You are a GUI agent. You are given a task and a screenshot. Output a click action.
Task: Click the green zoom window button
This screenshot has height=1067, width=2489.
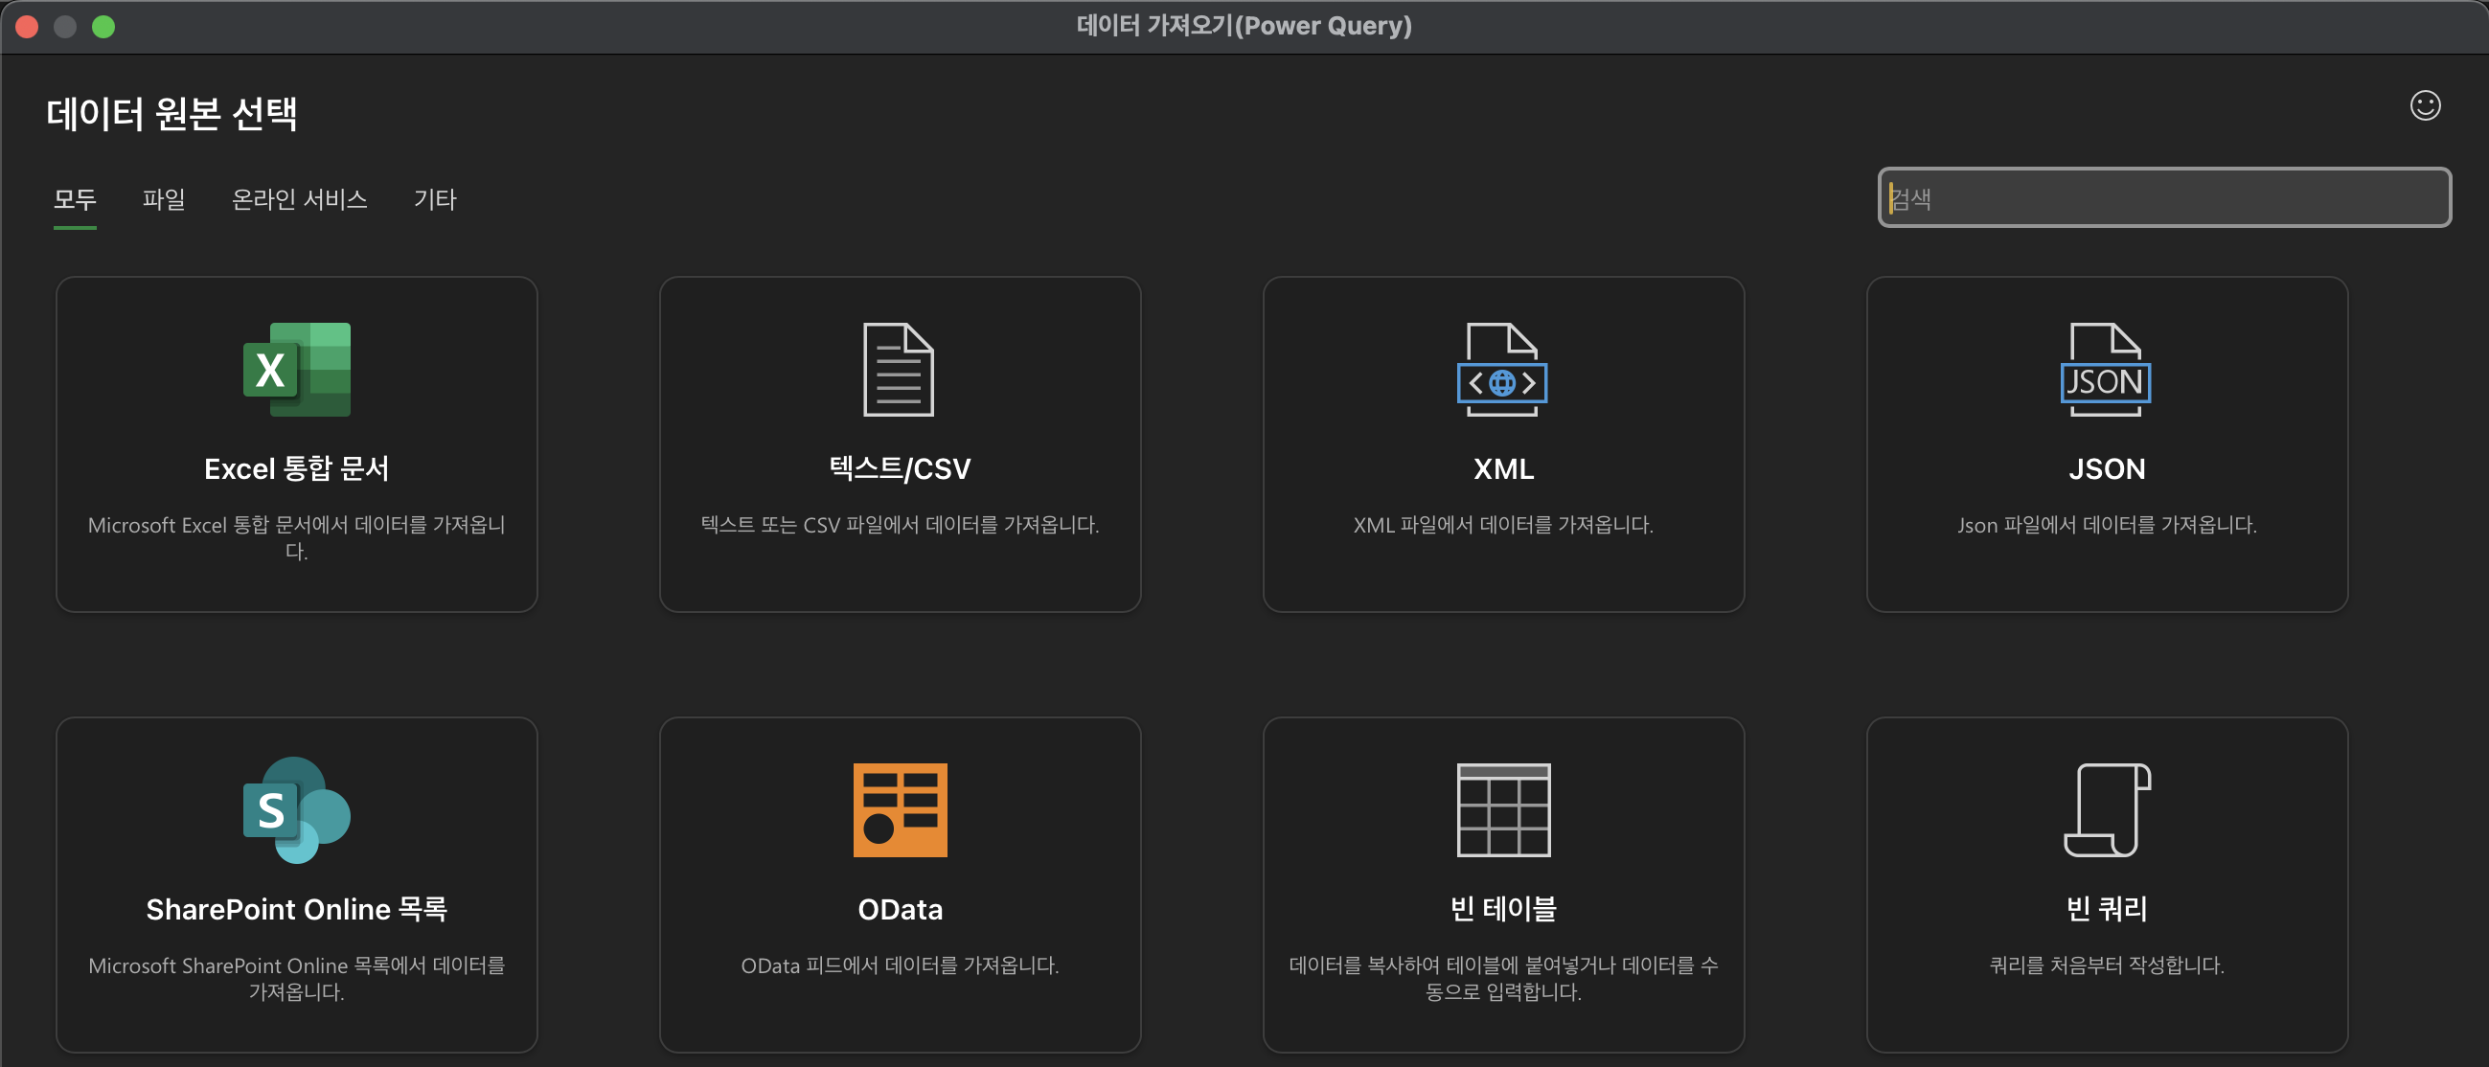pyautogui.click(x=103, y=27)
